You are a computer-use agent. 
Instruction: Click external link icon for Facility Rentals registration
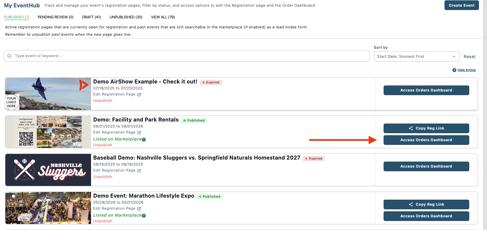139,133
